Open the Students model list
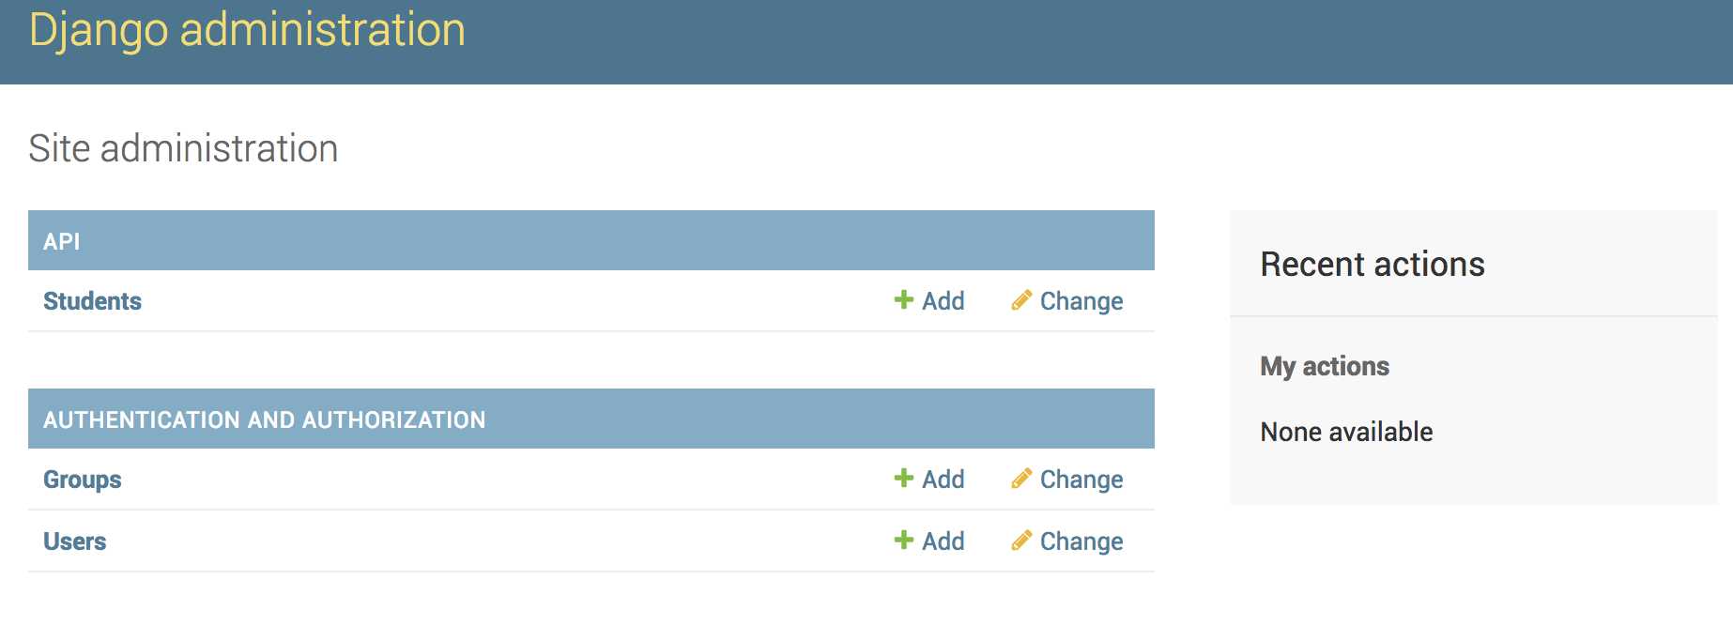Screen dimensions: 1733x625 tap(92, 301)
